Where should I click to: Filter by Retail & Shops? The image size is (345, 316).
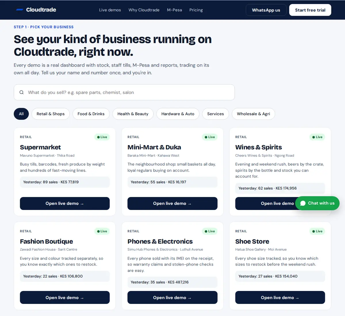(51, 114)
